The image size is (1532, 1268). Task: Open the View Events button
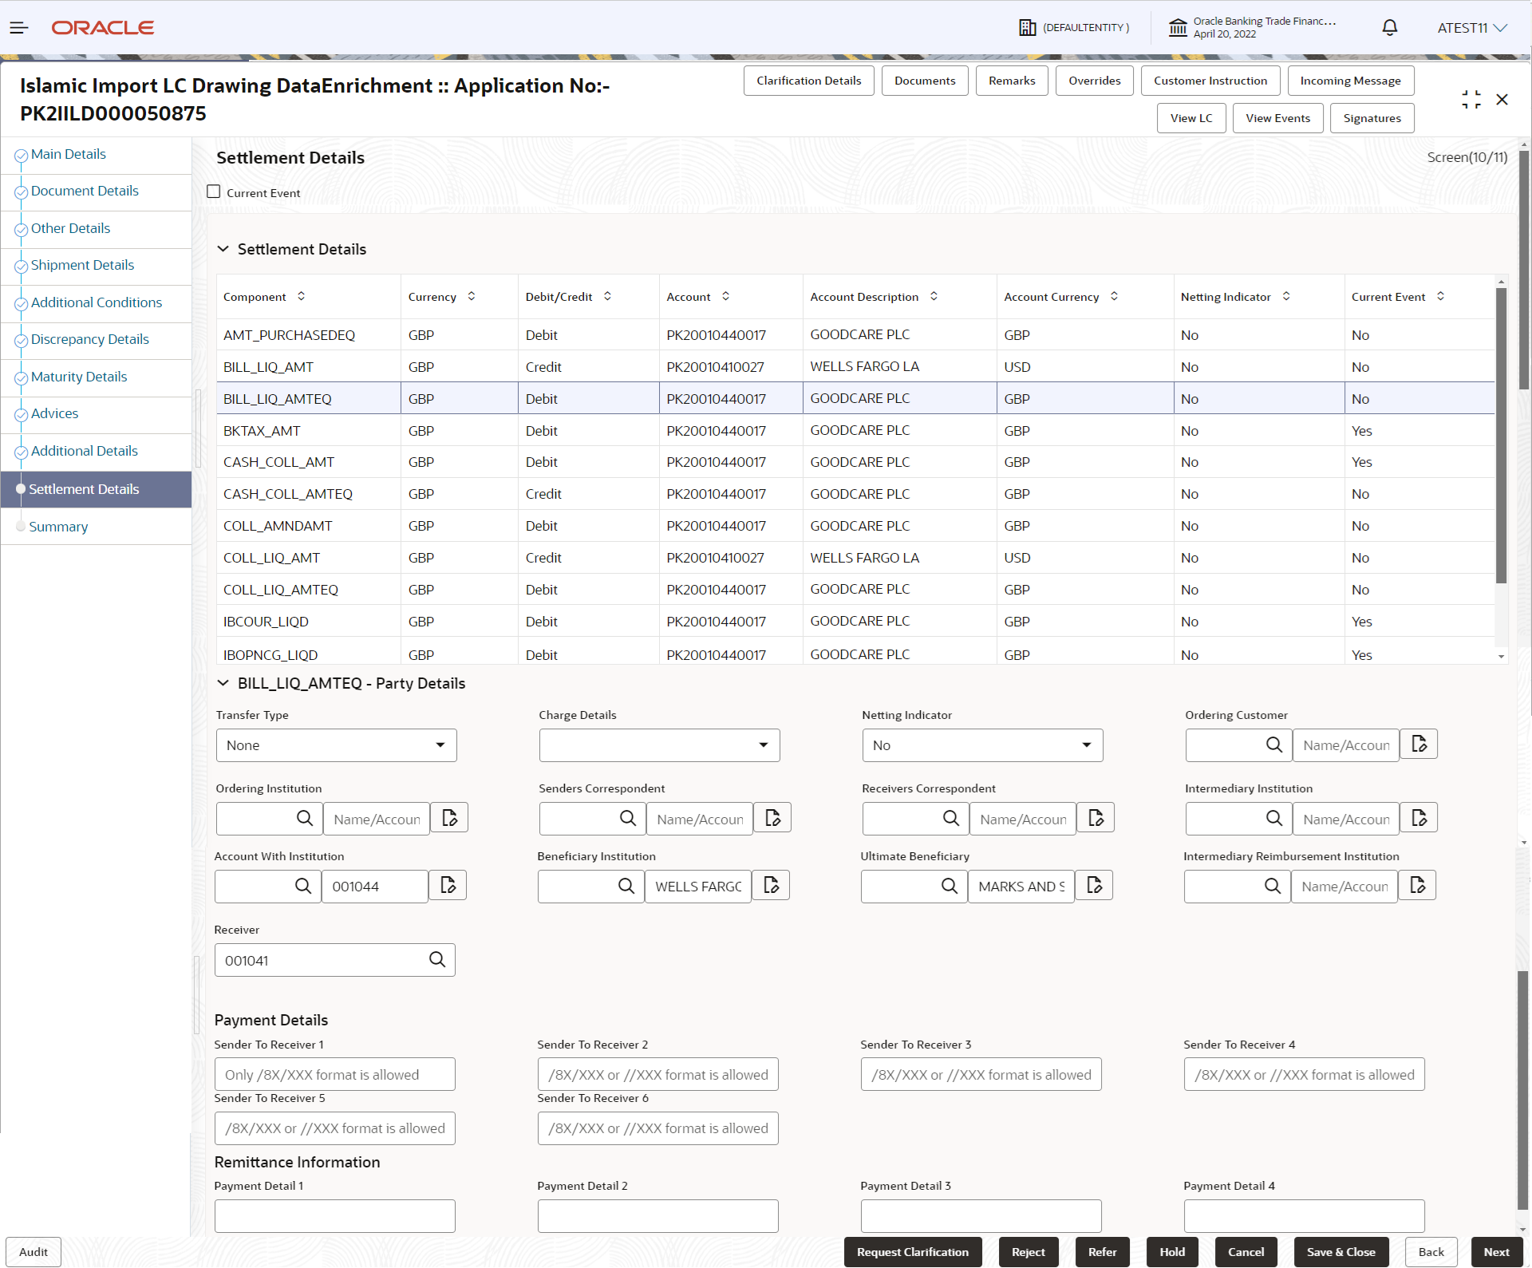(1277, 118)
